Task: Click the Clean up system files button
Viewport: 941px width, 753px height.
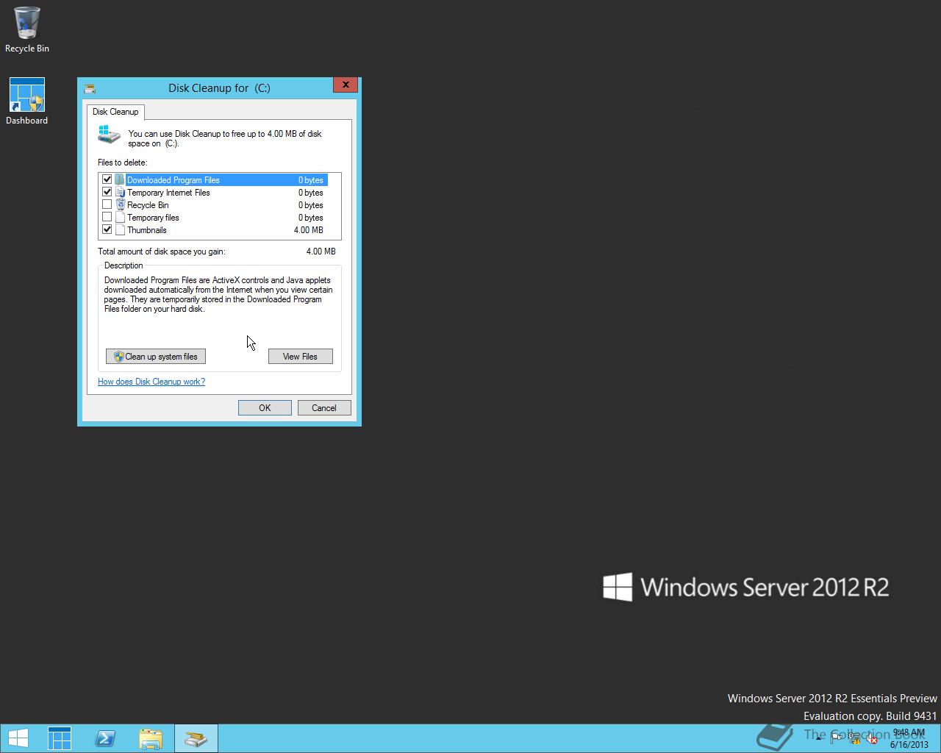Action: (x=156, y=357)
